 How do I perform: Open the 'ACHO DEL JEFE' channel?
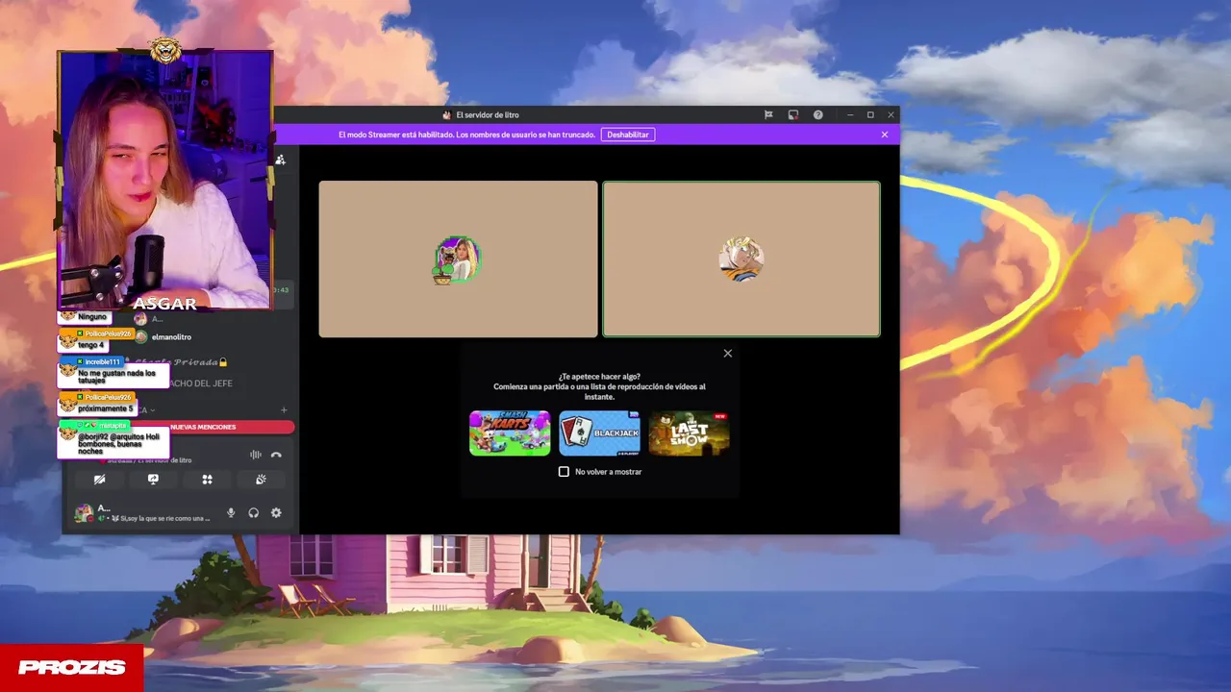tap(201, 383)
